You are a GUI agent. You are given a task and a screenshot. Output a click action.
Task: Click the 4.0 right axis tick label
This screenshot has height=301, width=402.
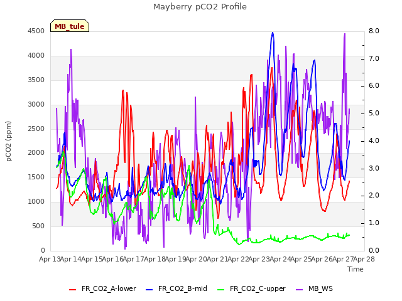pyautogui.click(x=374, y=140)
